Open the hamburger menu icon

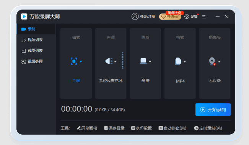click(204, 17)
